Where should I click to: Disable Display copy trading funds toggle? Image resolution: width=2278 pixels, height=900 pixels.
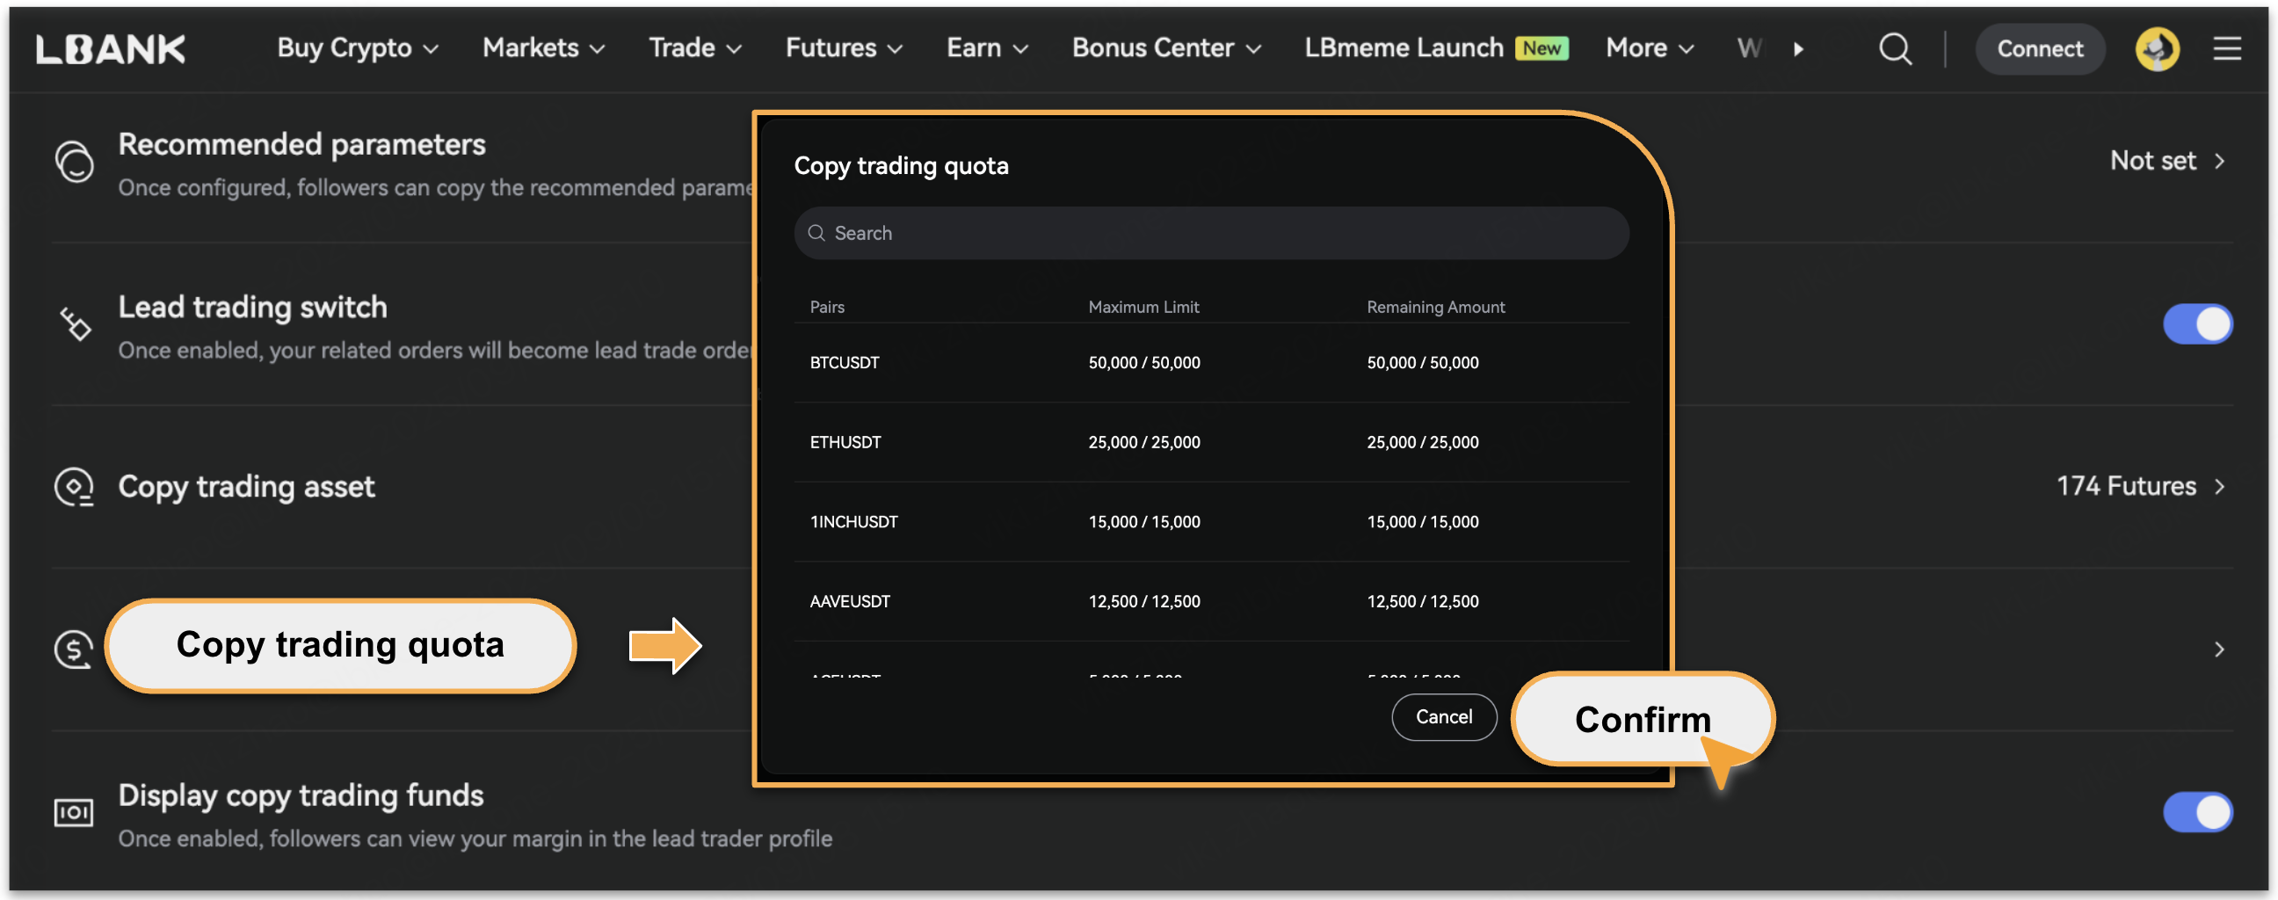[2196, 812]
